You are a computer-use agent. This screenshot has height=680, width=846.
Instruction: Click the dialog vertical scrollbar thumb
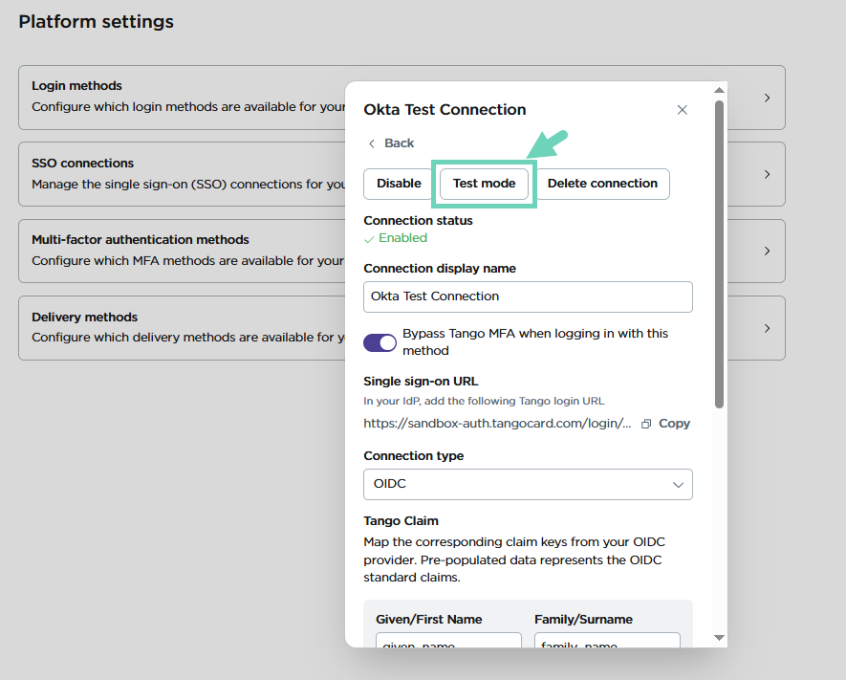tap(719, 253)
